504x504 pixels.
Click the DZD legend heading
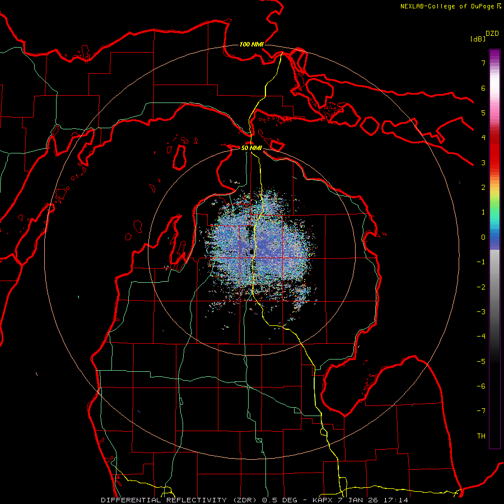(492, 34)
